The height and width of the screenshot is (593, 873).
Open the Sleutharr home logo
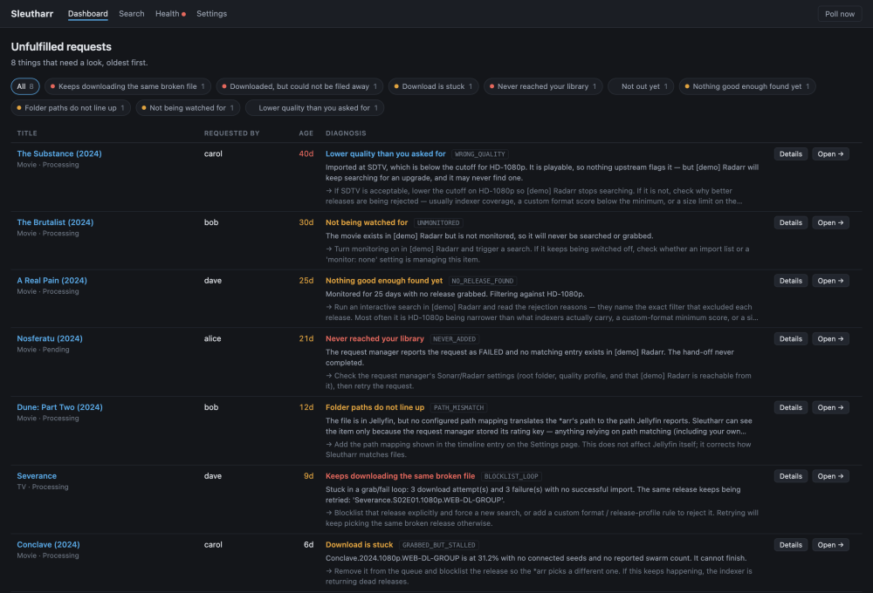tap(31, 13)
